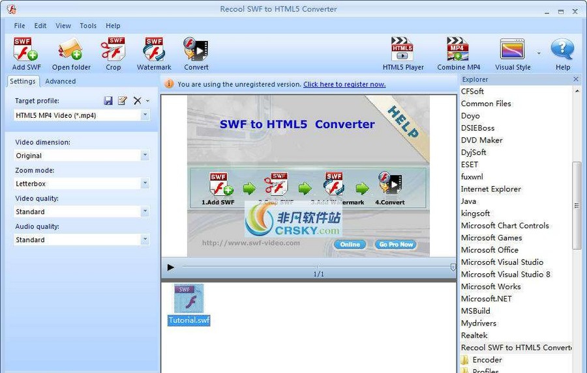The image size is (587, 373).
Task: Click the Encoder folder icon
Action: click(x=464, y=359)
